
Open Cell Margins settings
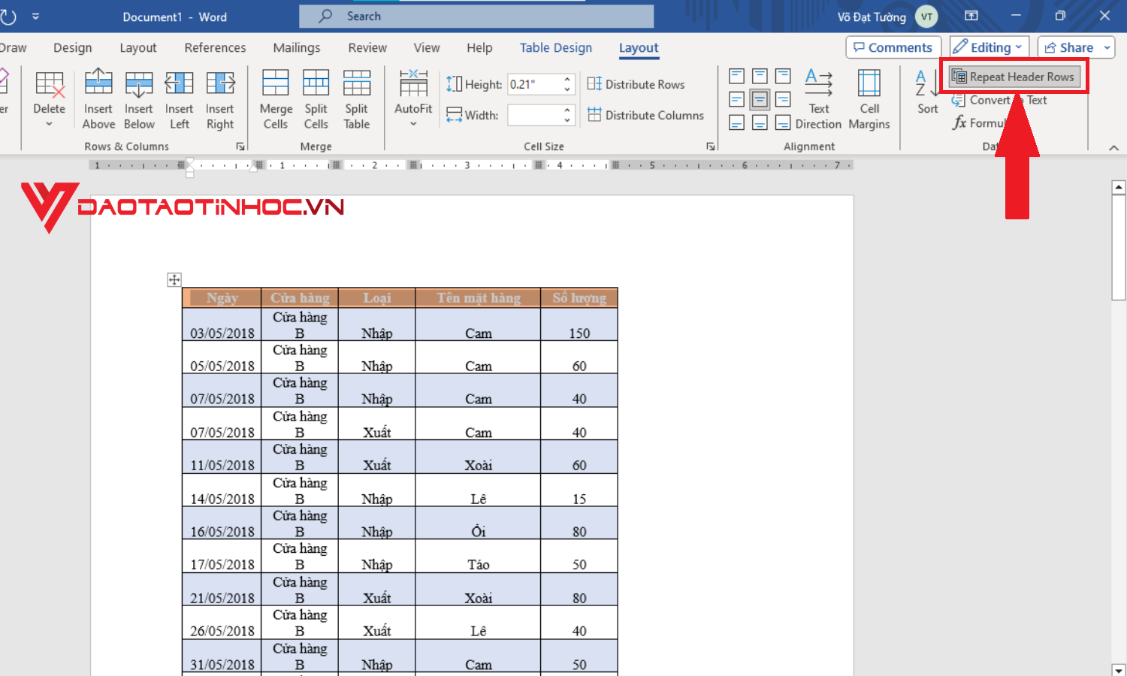click(x=869, y=98)
